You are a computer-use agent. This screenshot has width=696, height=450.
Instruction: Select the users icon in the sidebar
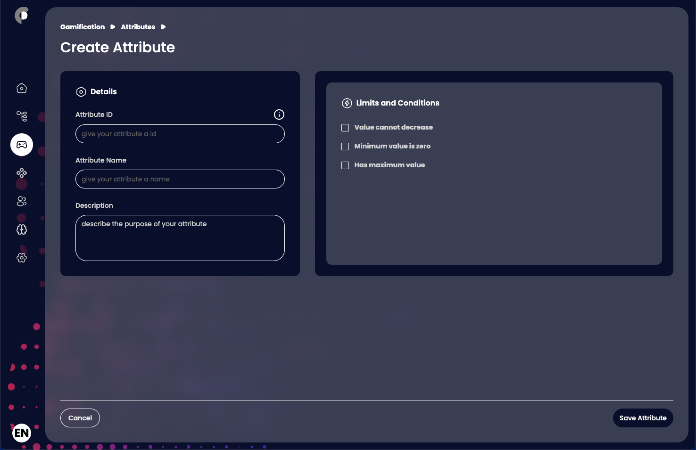point(21,201)
